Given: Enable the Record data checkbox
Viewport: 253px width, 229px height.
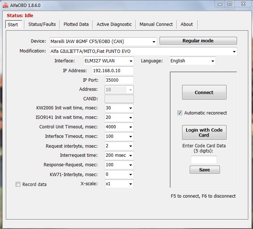Looking at the screenshot, I should [x=18, y=185].
